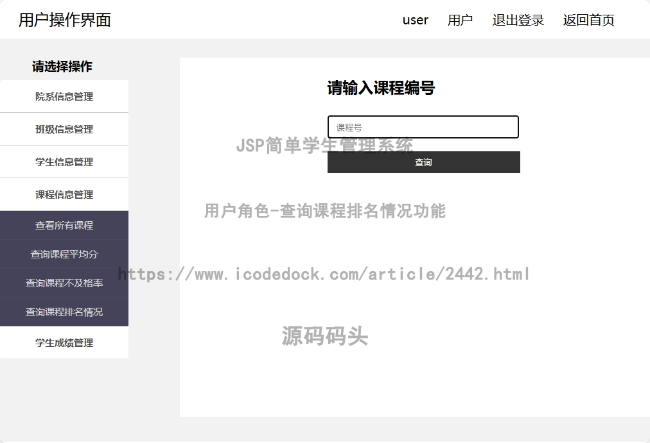Screen dimensions: 650x443
Task: Click the 请选择操作 sidebar heading
Action: point(62,66)
